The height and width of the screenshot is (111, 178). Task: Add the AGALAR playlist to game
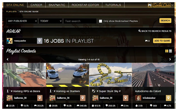pyautogui.click(x=162, y=41)
